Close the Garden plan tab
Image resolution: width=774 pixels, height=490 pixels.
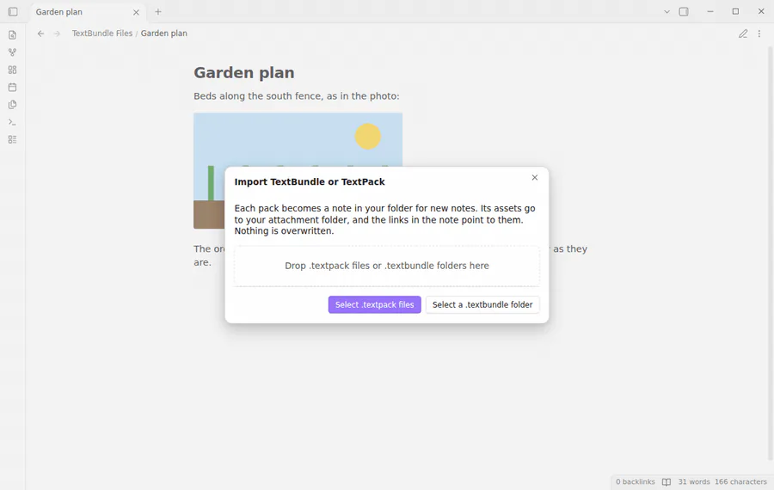tap(136, 12)
